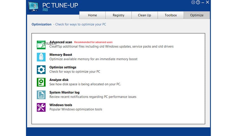
Task: Open settings via title bar gear icon
Action: (193, 2)
